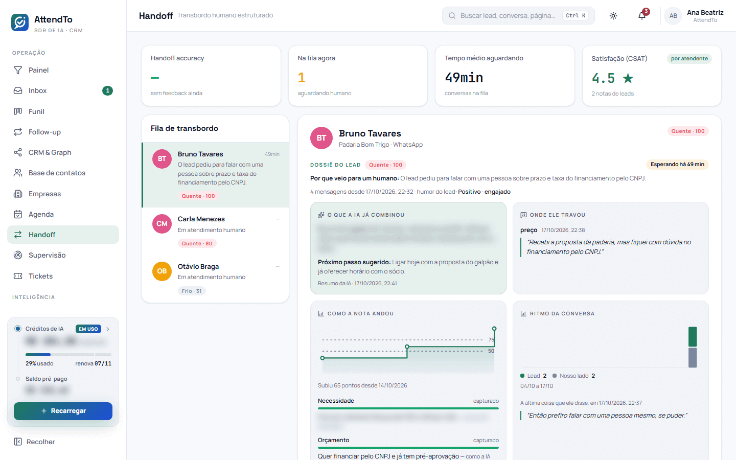Open Painel from the sidebar
This screenshot has width=736, height=460.
[63, 70]
